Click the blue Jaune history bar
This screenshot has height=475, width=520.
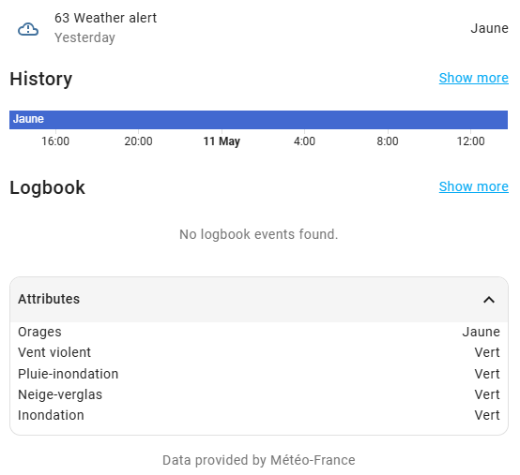(258, 120)
